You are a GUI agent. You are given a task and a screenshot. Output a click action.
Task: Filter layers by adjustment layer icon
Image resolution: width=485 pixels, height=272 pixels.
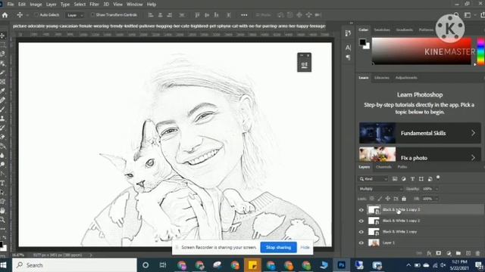pyautogui.click(x=404, y=179)
